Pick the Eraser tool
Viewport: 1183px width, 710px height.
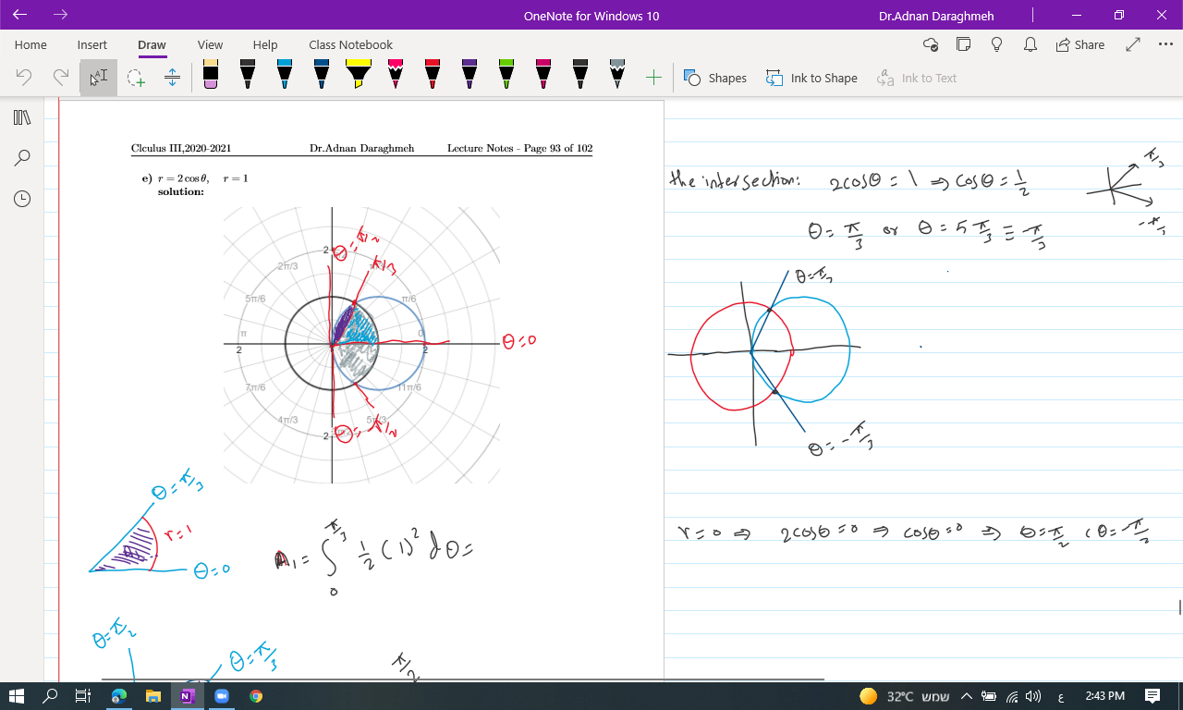tap(211, 74)
